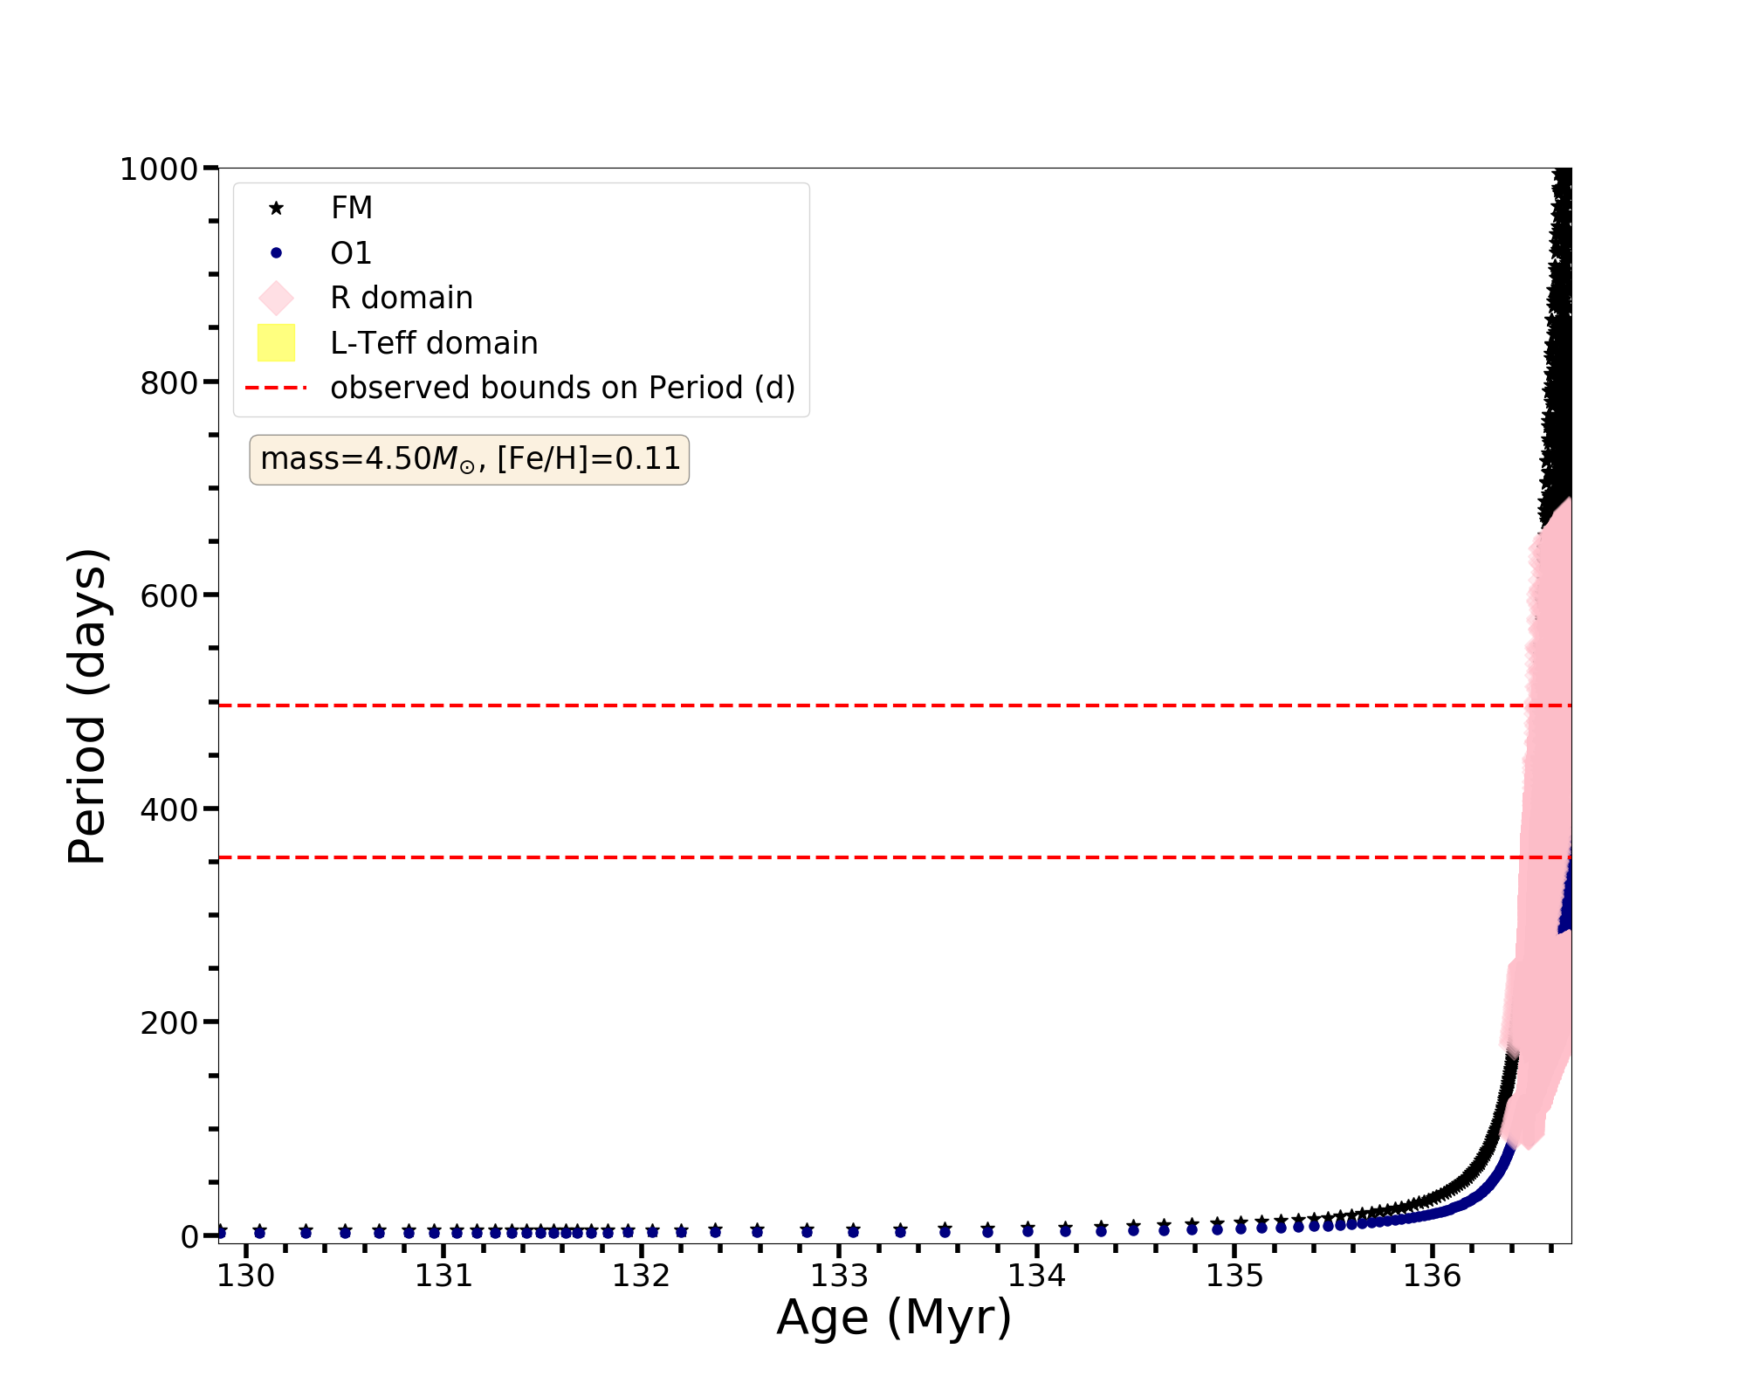Click the 130 x-axis tick label
This screenshot has width=1746, height=1397.
[245, 1276]
